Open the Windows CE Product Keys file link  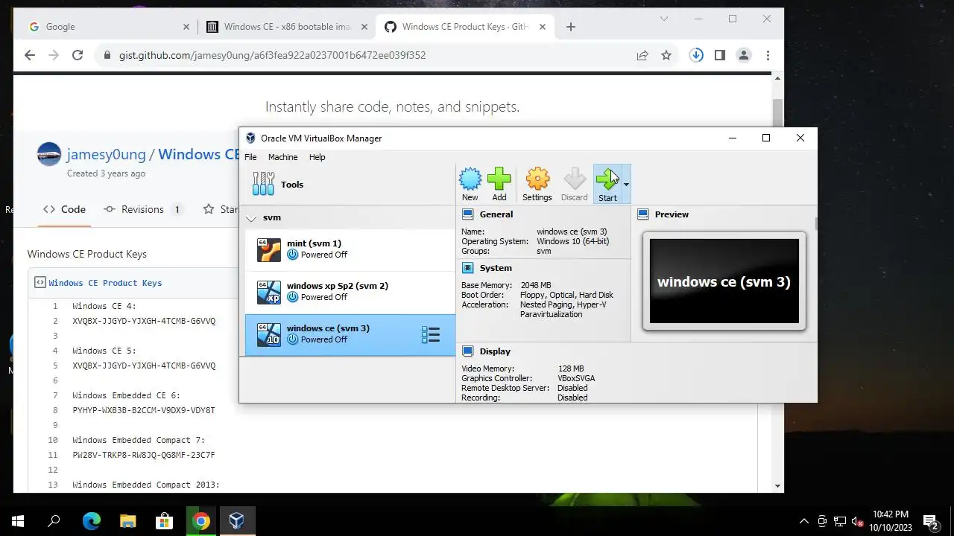(x=105, y=283)
